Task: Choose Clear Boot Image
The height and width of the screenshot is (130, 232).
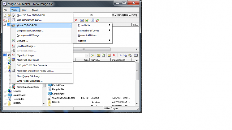Action: 42,55
